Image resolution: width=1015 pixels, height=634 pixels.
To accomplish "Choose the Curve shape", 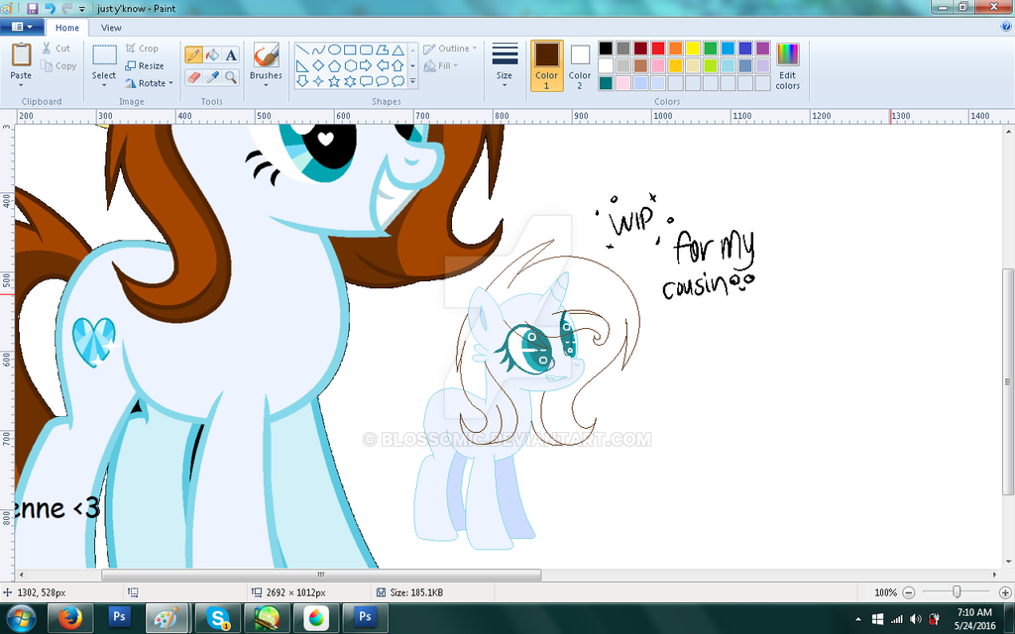I will point(318,51).
